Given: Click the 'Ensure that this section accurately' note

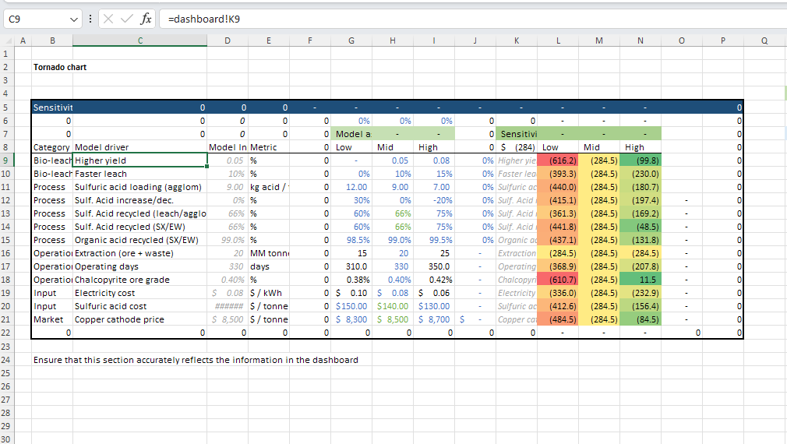Looking at the screenshot, I should coord(196,360).
